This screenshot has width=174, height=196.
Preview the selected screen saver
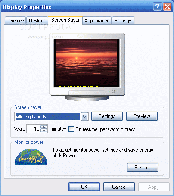click(142, 116)
